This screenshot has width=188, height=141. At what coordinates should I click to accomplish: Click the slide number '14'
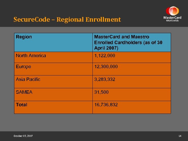coord(180,136)
